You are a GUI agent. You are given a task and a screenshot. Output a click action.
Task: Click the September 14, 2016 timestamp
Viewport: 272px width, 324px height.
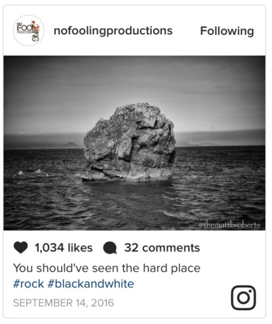63,303
